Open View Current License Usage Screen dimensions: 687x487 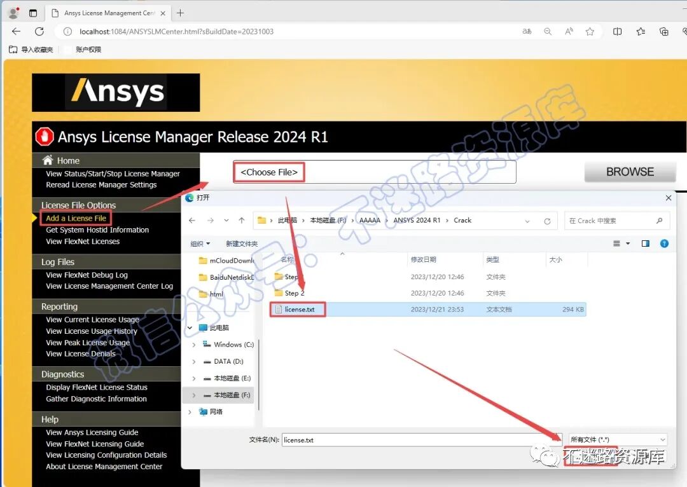pos(92,320)
